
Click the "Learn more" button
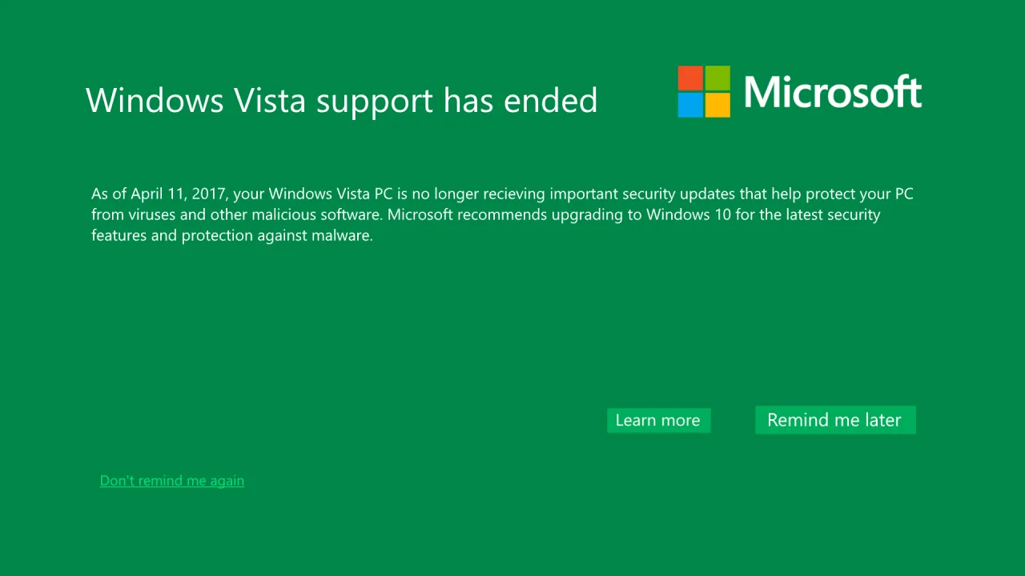pos(657,420)
